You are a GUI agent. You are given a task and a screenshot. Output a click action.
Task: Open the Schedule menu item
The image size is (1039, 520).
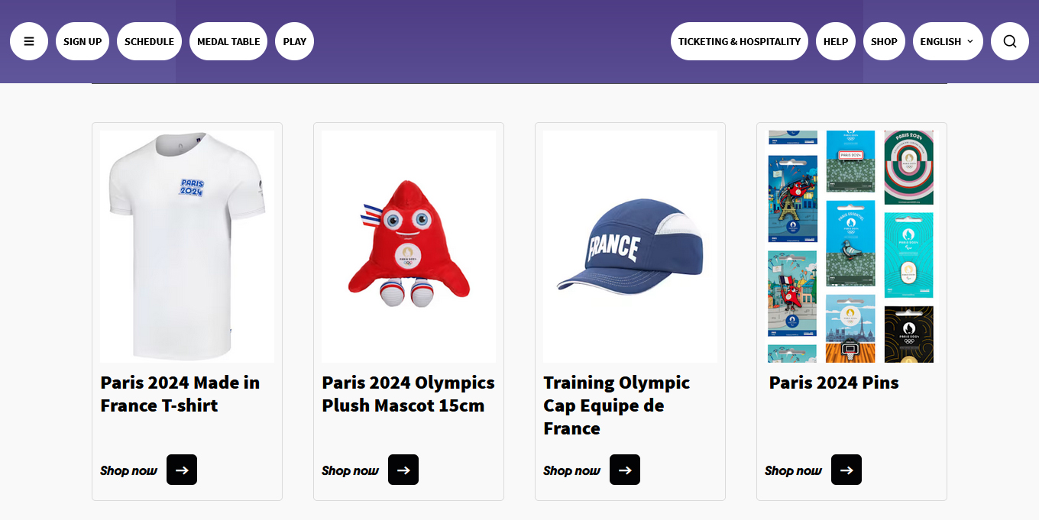tap(149, 41)
